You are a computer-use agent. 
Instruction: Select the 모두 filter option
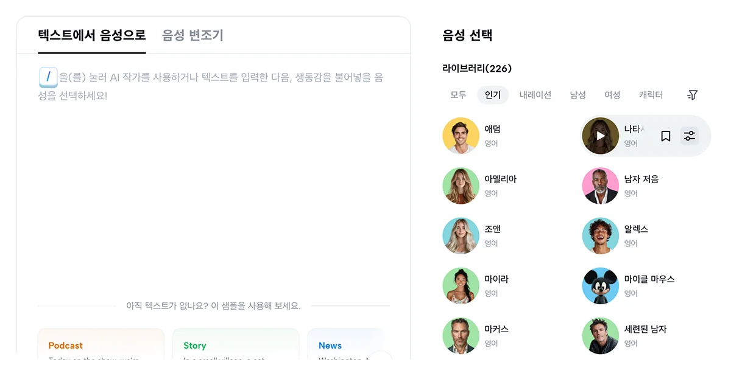click(458, 95)
